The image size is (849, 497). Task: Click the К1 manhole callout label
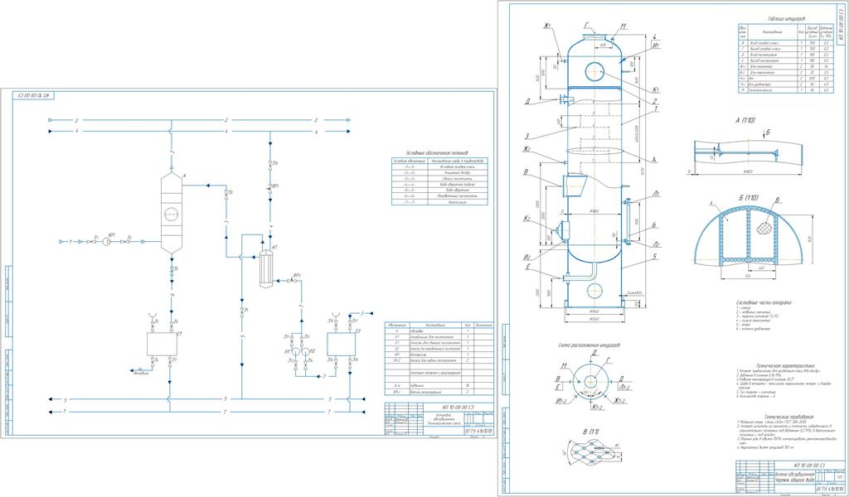(655, 89)
